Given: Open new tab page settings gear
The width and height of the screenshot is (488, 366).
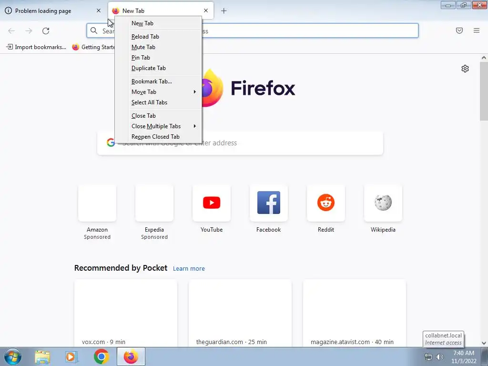Looking at the screenshot, I should coord(465,69).
